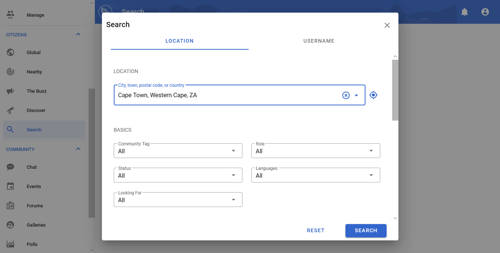
Task: Open Forums using its sidebar icon
Action: pos(10,206)
